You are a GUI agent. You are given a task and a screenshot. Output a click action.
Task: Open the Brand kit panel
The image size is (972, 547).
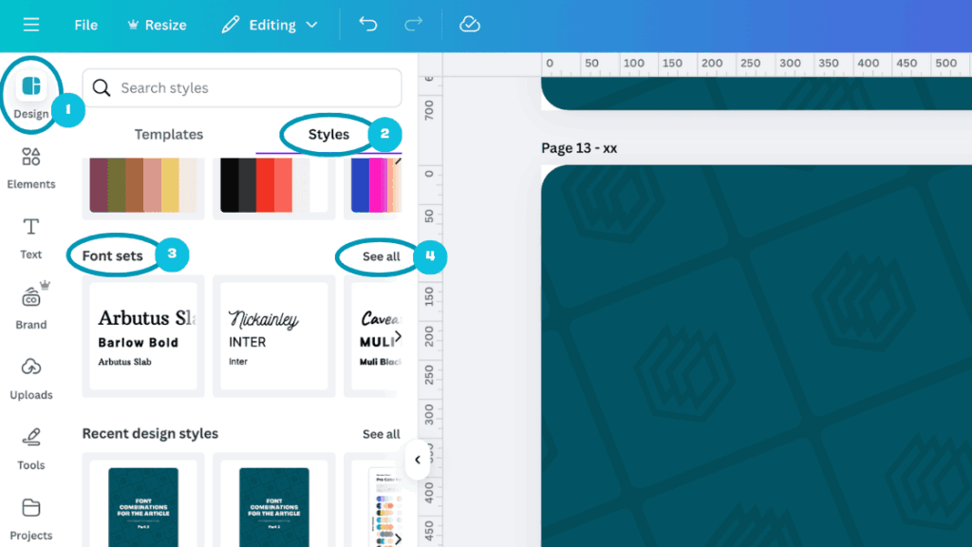(31, 307)
